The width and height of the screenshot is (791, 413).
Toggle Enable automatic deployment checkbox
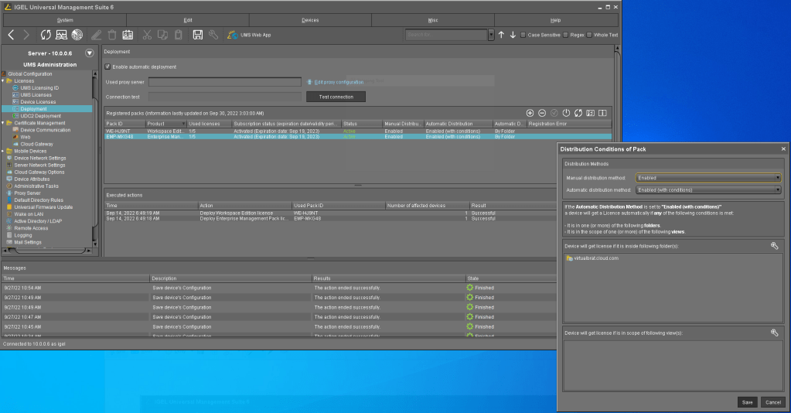coord(108,67)
